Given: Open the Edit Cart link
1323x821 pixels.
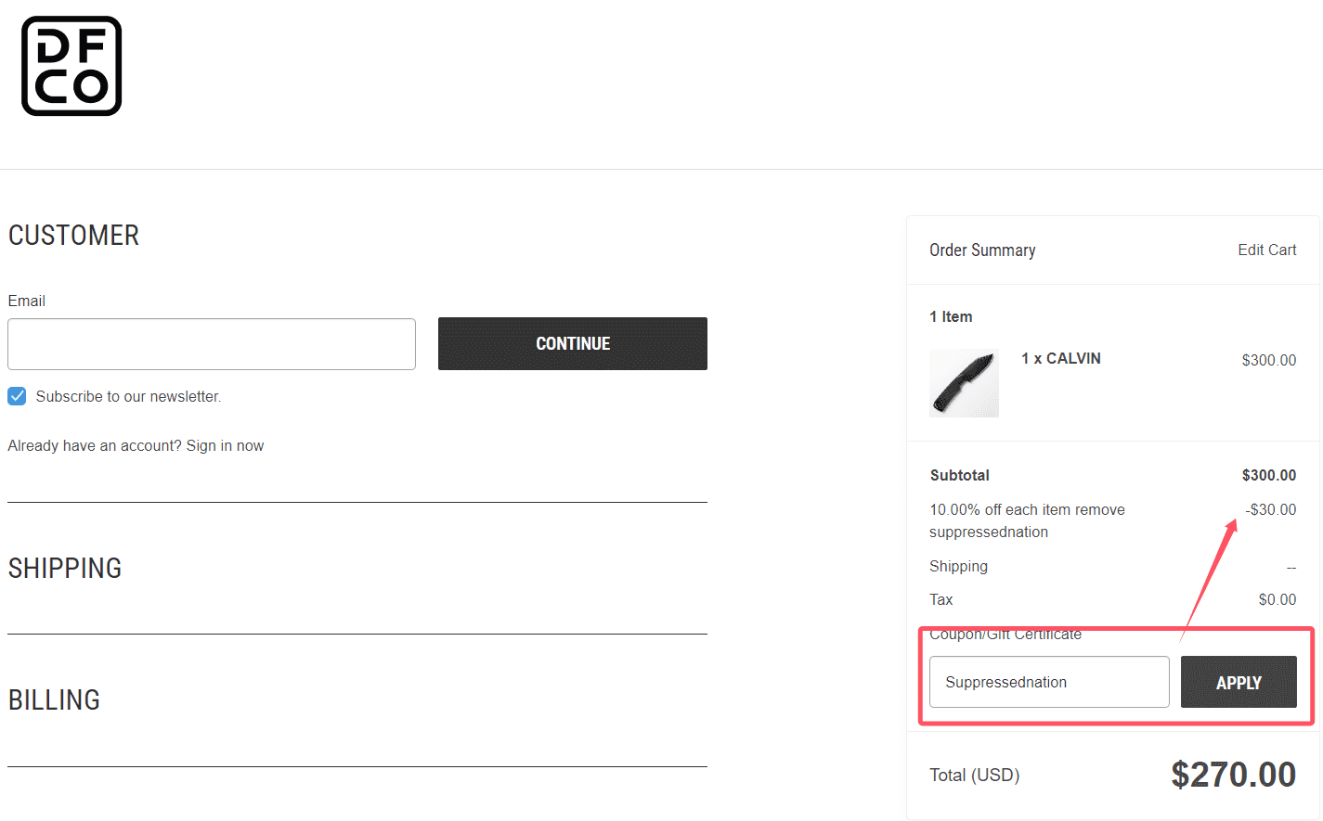Looking at the screenshot, I should coord(1266,250).
